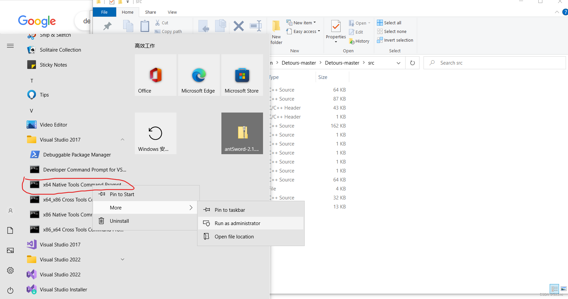Screen dimensions: 568x299
Task: Select Uninstall in context menu
Action: 145,221
